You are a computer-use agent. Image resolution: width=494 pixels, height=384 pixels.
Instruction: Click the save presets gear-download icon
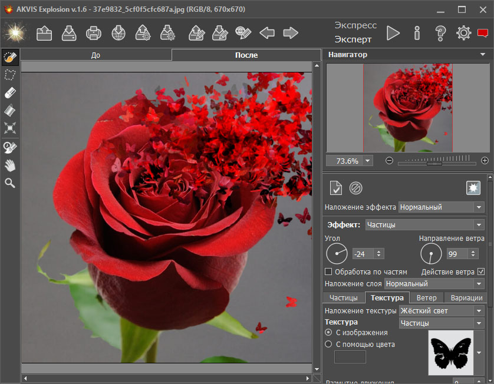[167, 33]
